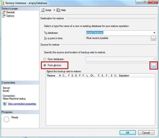Click the Expiration column header
The image size is (159, 138).
pos(124,76)
